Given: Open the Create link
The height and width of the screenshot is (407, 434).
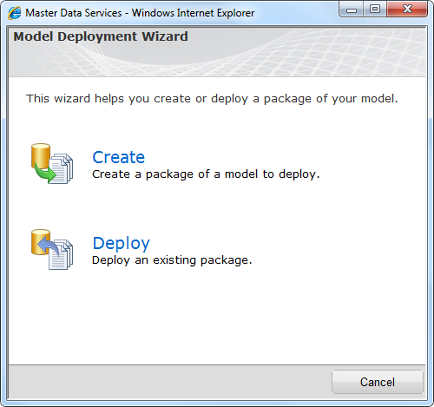Looking at the screenshot, I should (x=118, y=157).
